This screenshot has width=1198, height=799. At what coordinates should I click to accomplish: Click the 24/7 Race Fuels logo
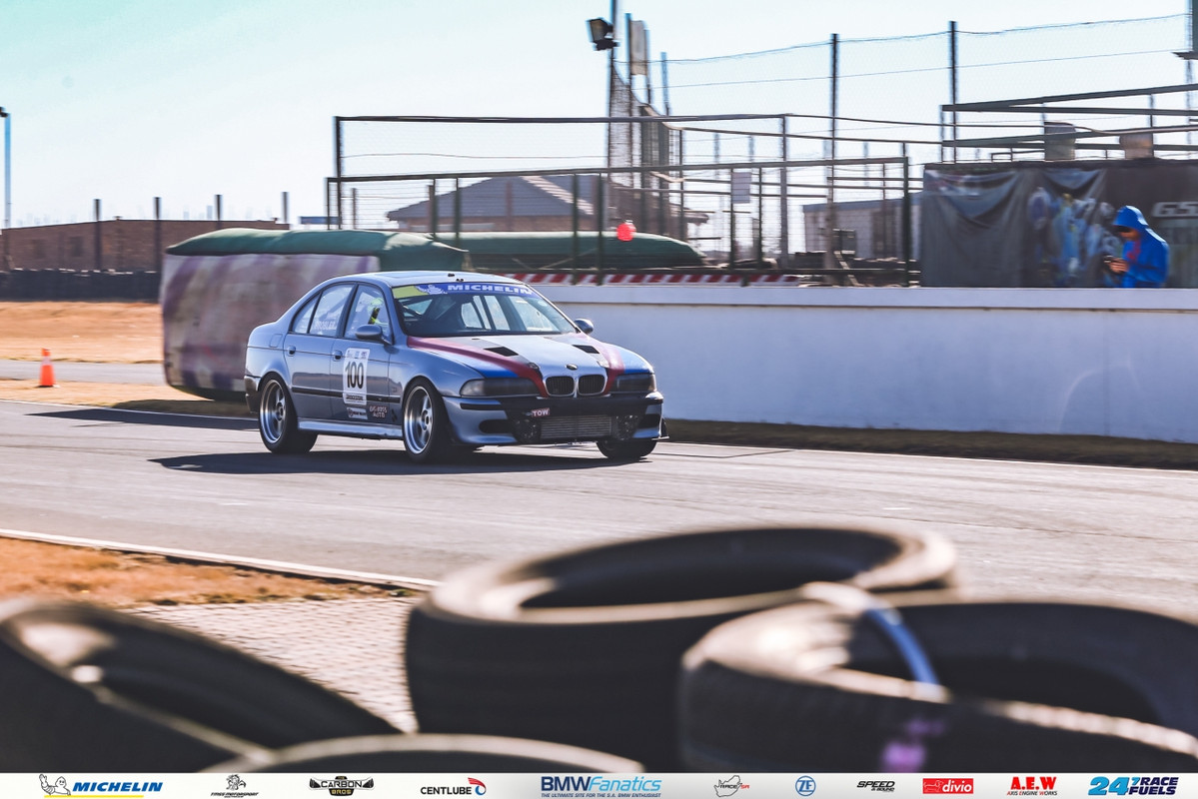pyautogui.click(x=1133, y=786)
